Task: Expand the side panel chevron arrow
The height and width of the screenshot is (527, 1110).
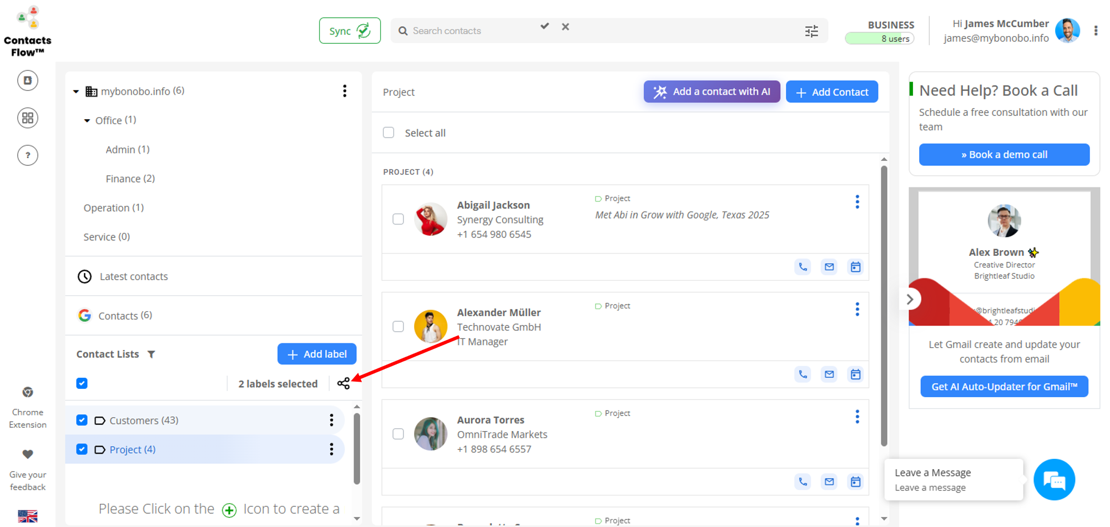Action: (x=910, y=300)
